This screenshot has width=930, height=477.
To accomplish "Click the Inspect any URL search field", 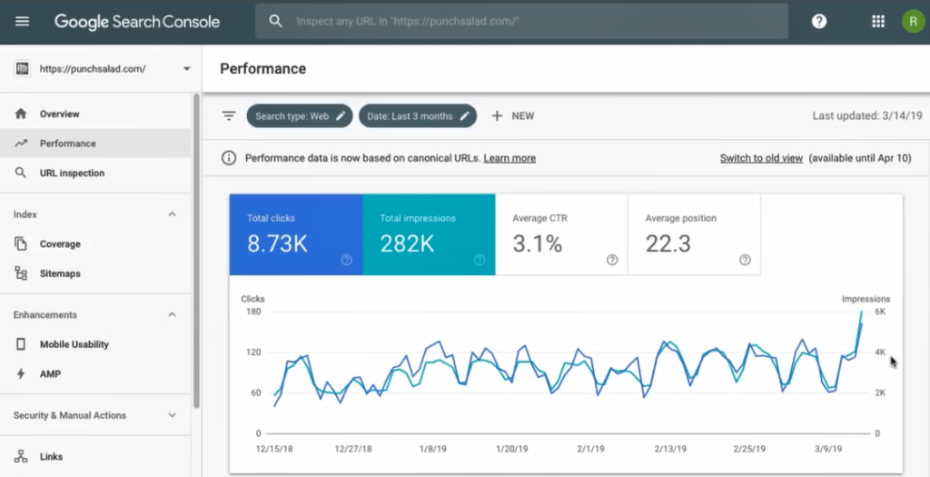I will (522, 22).
